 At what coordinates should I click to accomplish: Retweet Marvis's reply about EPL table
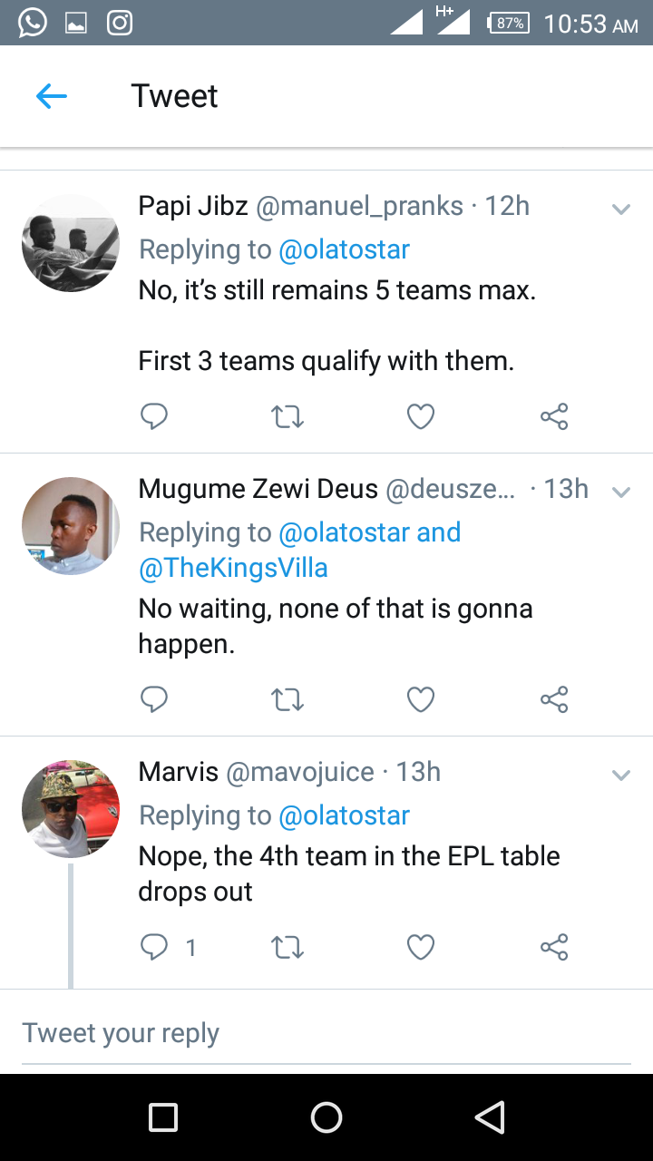tap(288, 948)
